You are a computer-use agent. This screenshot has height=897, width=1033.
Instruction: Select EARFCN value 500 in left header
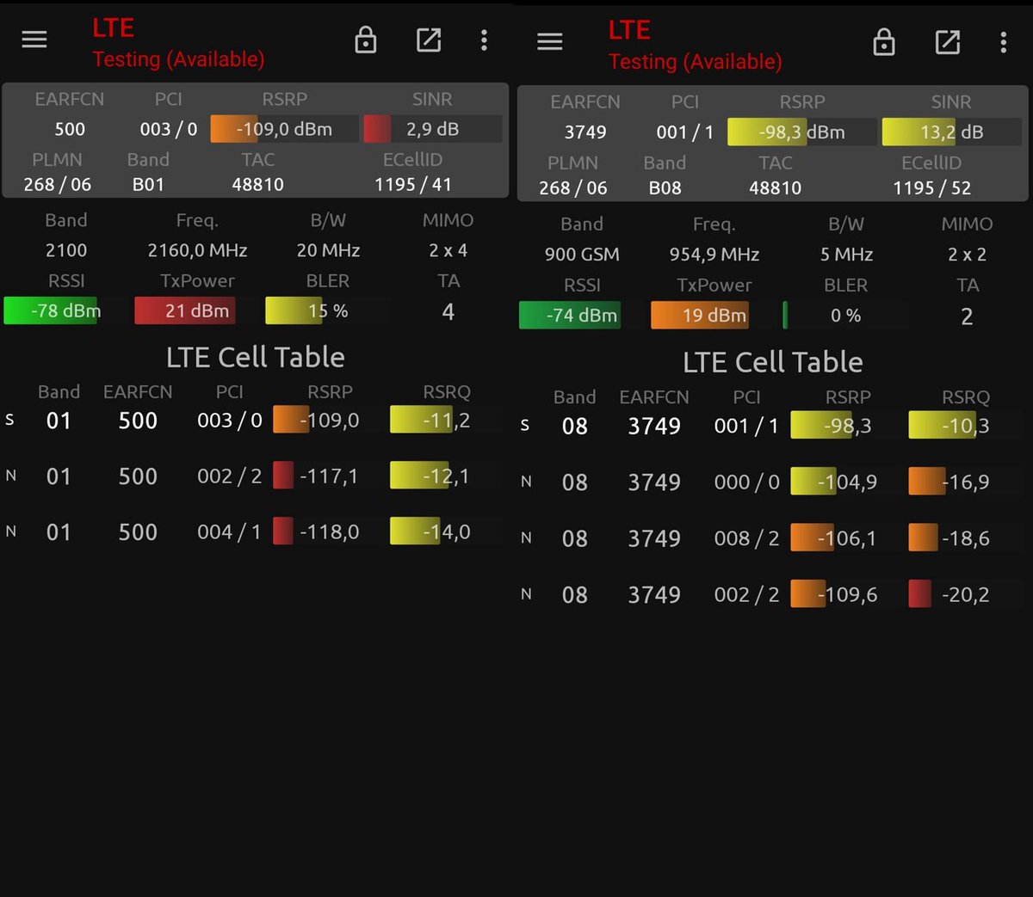[70, 129]
